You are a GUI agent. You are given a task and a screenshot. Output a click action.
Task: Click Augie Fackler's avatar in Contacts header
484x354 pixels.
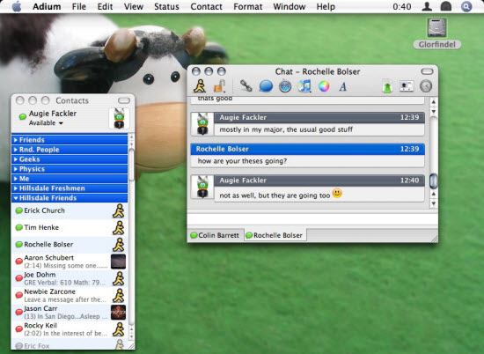click(x=119, y=118)
